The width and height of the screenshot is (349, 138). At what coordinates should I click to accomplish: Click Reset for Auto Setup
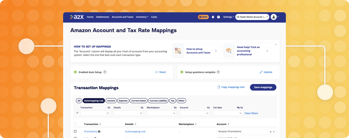[160, 72]
